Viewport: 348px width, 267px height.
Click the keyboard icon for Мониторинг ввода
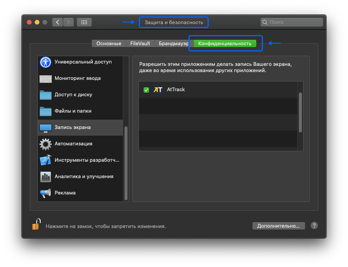[46, 79]
